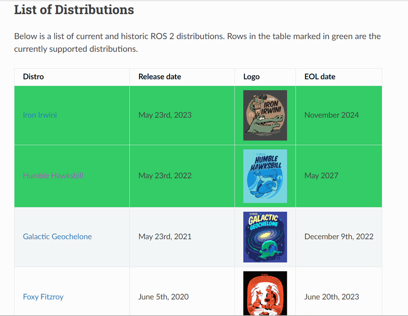Click the Humble Hawksbill logo image
This screenshot has height=316, width=408.
(x=265, y=176)
